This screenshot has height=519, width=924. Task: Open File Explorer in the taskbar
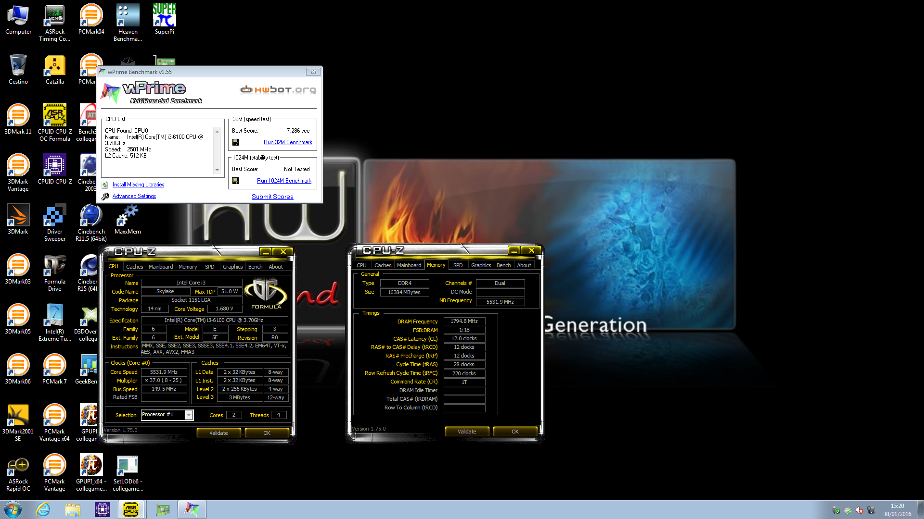pos(73,509)
